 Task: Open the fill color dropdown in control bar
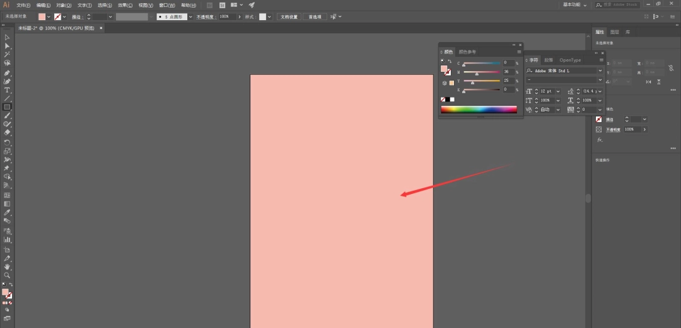49,17
